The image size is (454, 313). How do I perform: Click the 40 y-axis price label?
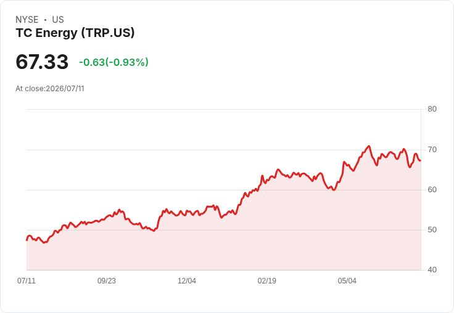tap(432, 270)
